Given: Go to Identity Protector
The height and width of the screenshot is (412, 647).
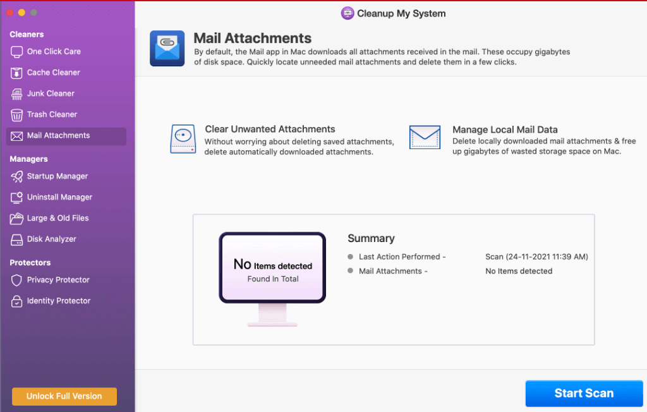Looking at the screenshot, I should (x=59, y=301).
